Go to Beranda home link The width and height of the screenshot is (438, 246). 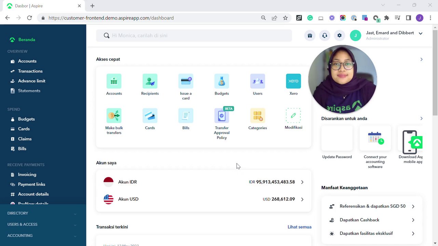pos(27,40)
